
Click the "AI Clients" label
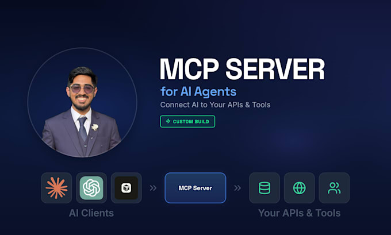(91, 213)
